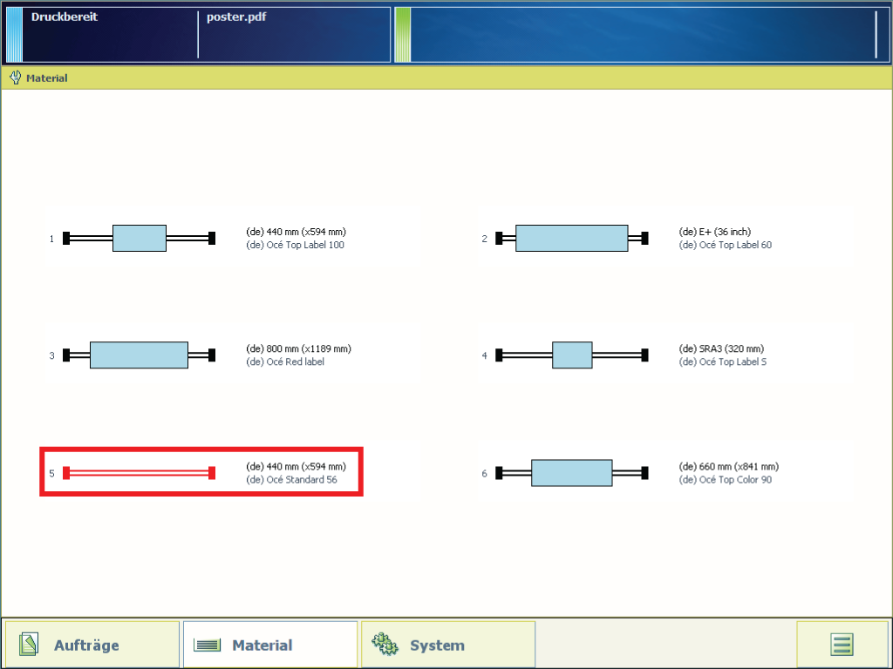893x669 pixels.
Task: Select roll 6 media roll icon
Action: 572,473
